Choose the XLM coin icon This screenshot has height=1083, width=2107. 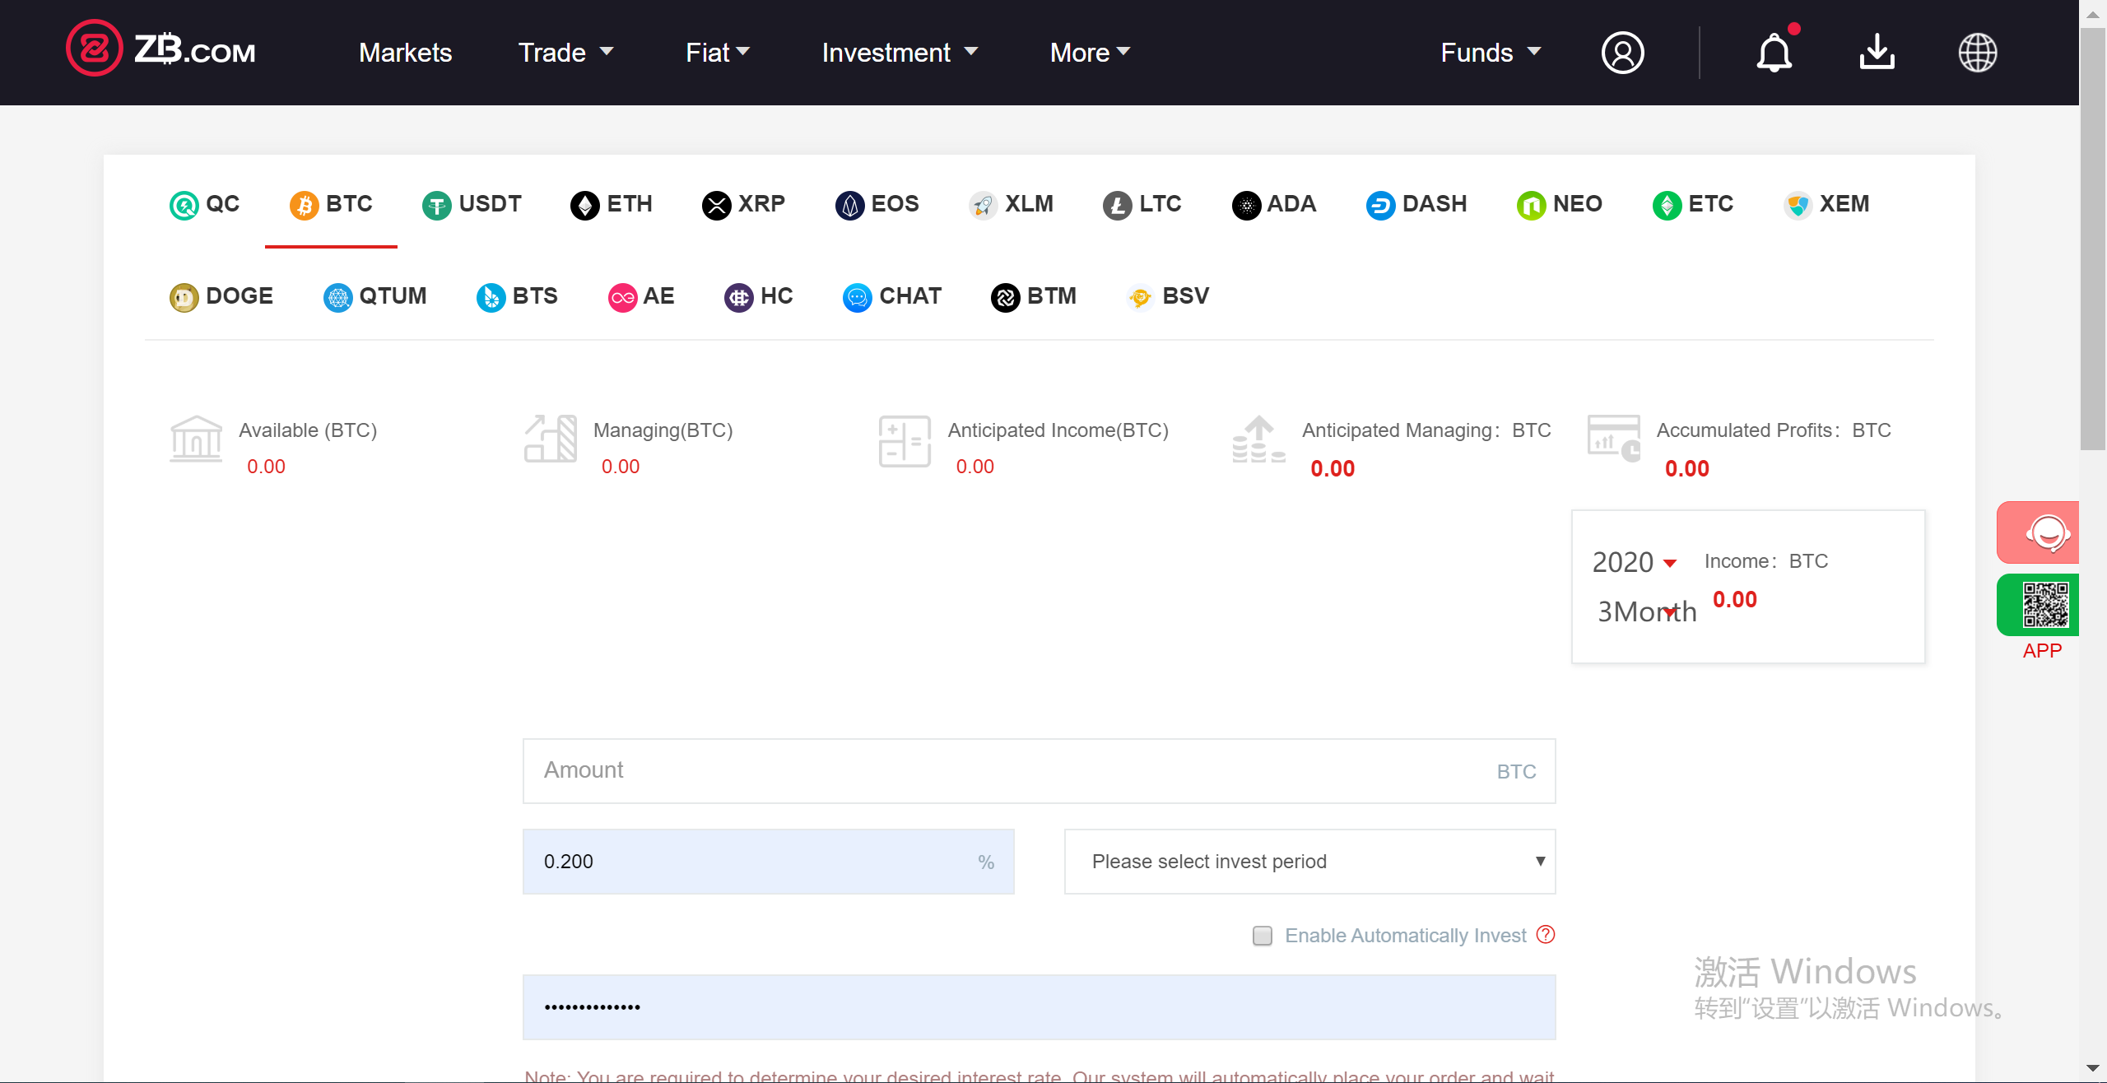click(983, 205)
